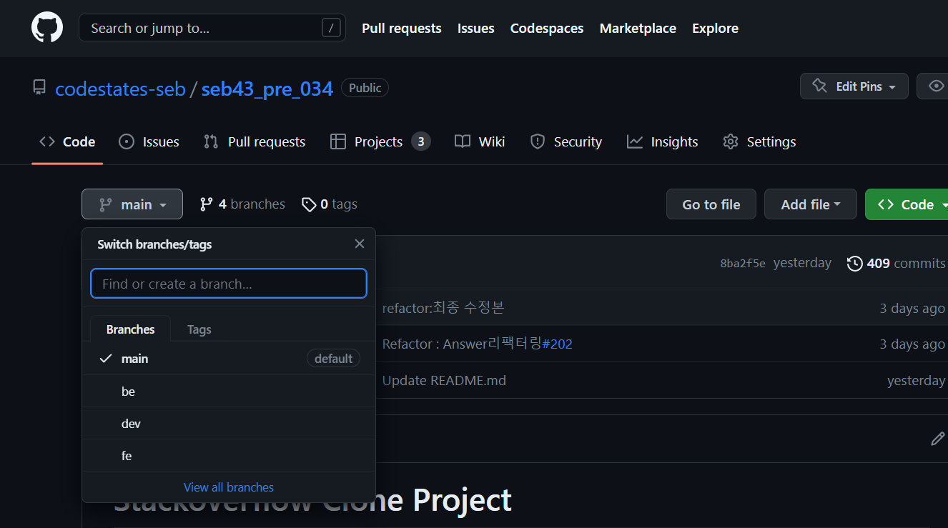The width and height of the screenshot is (948, 528).
Task: Click Pull requests in top navigation
Action: click(401, 29)
